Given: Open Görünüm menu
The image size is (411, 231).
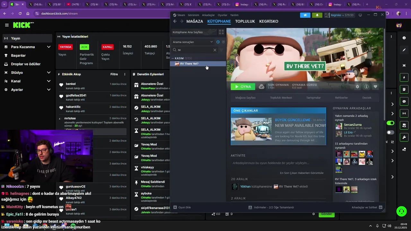Looking at the screenshot, I should (194, 15).
